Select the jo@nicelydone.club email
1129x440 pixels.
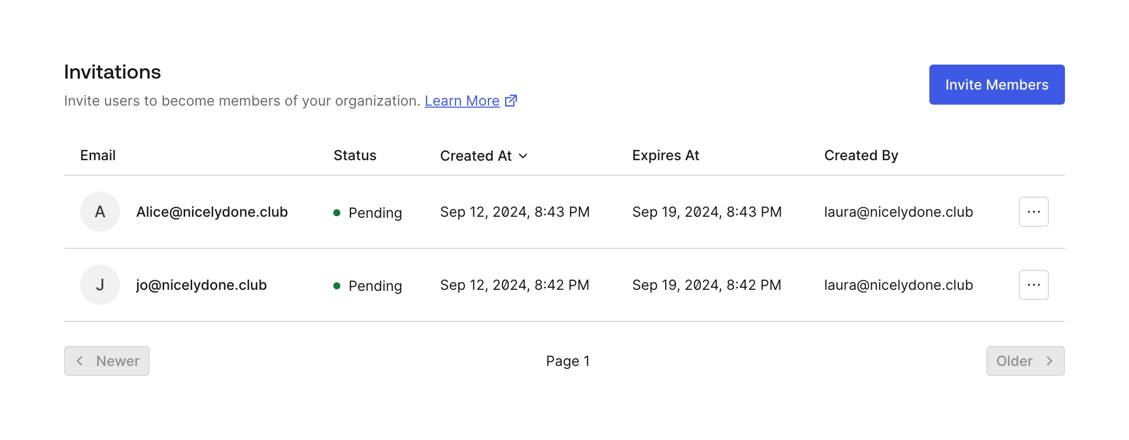201,285
